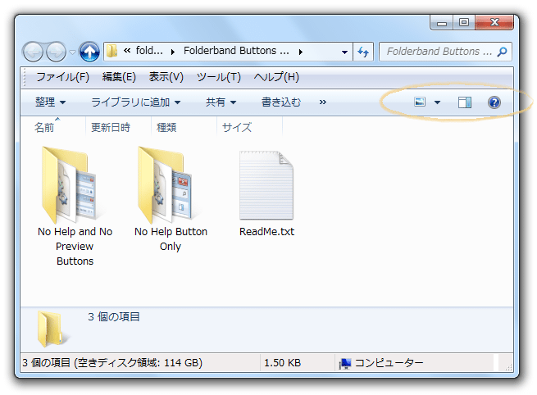Click the magnifying glass search icon
Screen dimensions: 537x395
503,52
